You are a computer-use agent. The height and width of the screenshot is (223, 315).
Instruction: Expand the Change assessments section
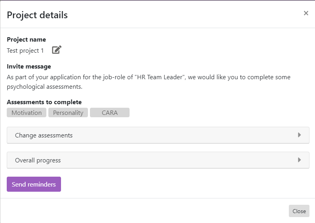(44, 135)
